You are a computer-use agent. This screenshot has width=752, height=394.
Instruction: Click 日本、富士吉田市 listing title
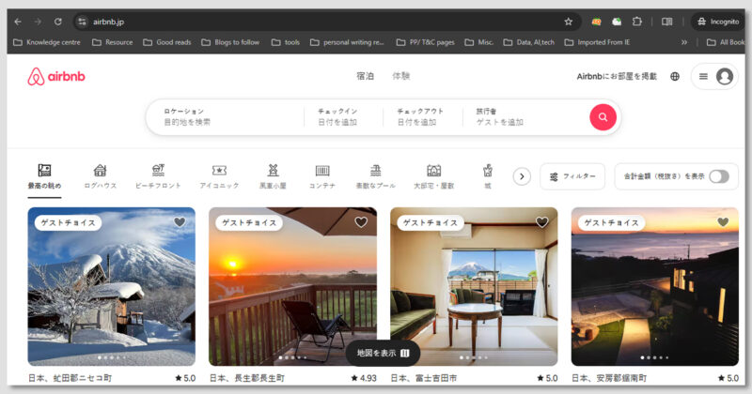(424, 378)
